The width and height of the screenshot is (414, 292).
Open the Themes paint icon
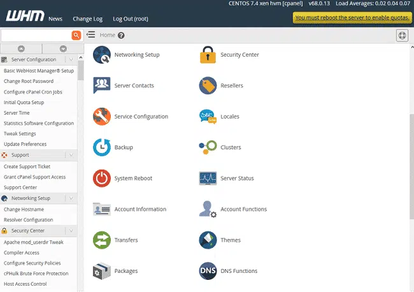(208, 240)
